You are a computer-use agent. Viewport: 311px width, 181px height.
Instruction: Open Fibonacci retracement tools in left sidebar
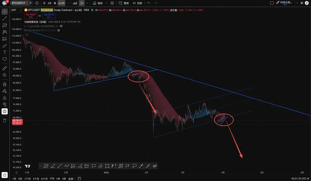[4, 25]
